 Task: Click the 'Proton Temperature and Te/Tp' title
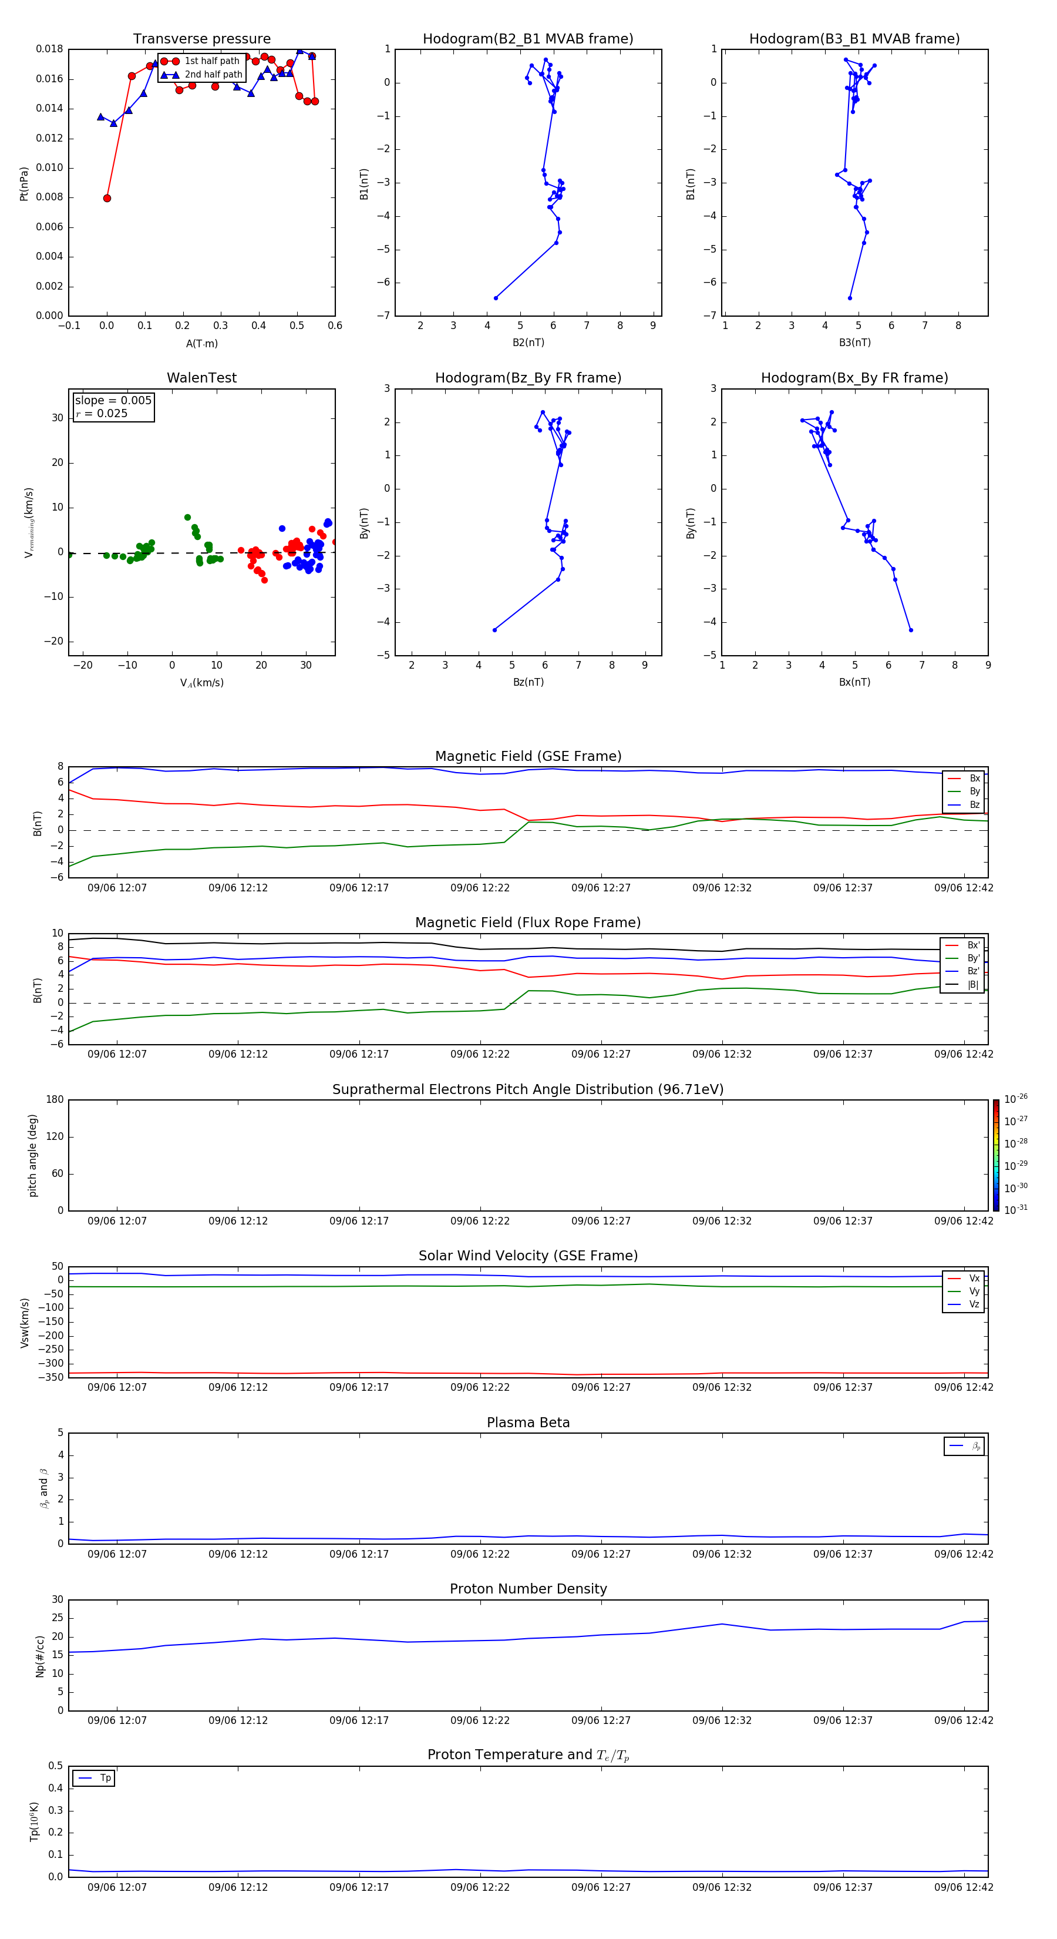(528, 1755)
